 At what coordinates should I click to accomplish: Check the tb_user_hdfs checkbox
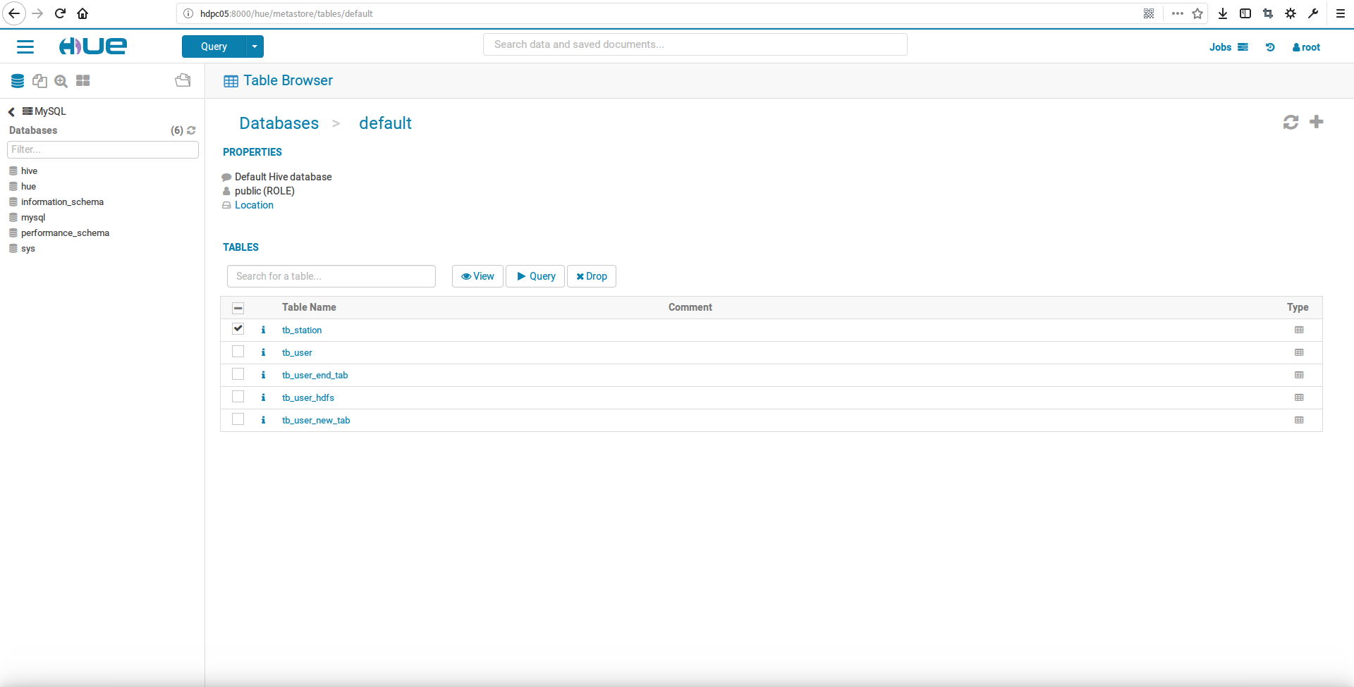point(238,397)
